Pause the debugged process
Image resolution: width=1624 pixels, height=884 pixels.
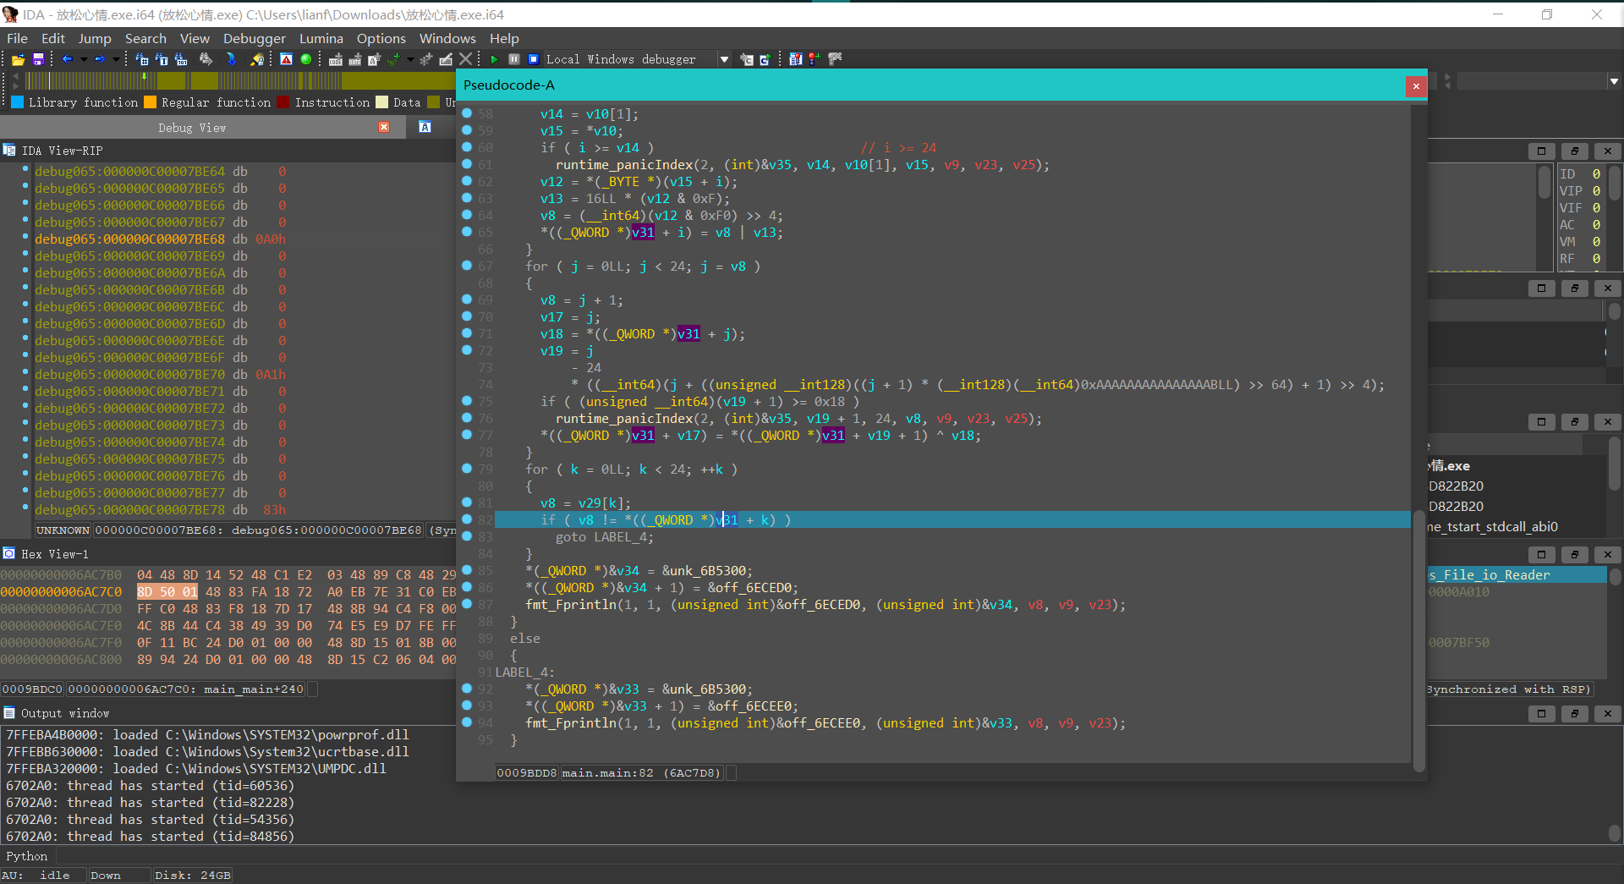(514, 59)
